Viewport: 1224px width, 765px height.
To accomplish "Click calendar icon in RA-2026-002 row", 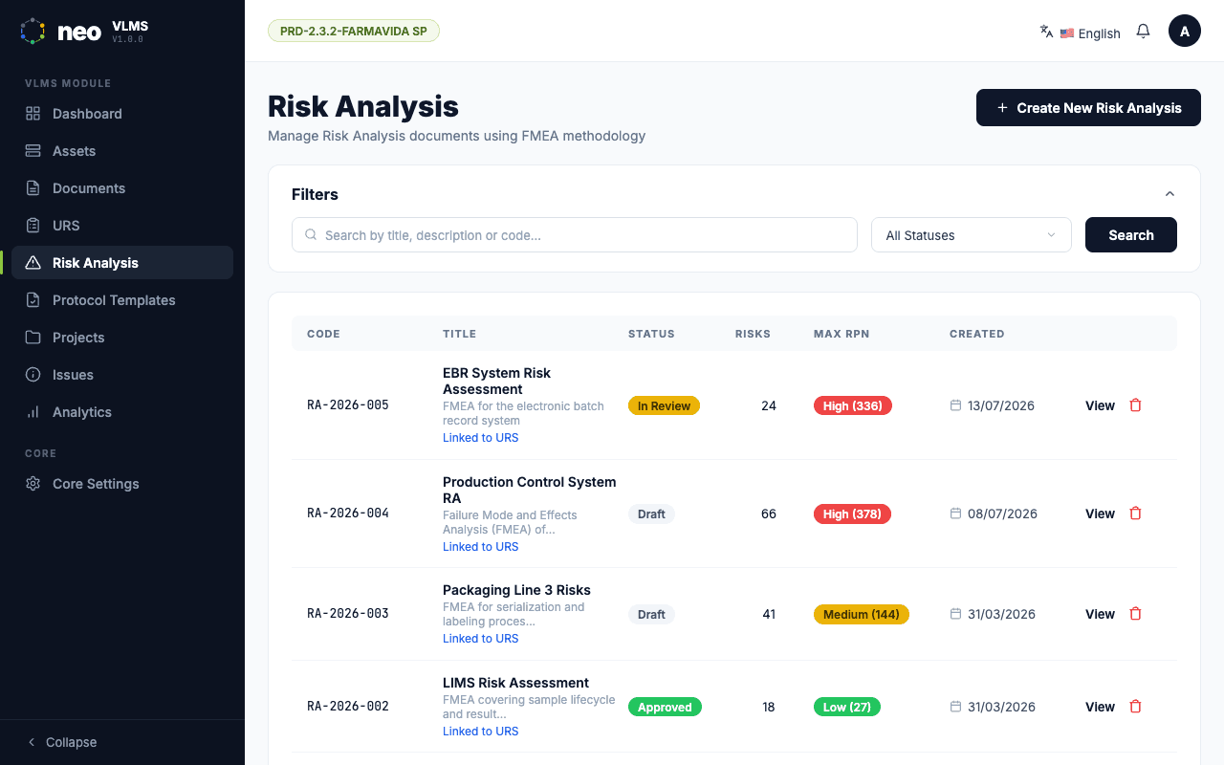I will pyautogui.click(x=955, y=707).
